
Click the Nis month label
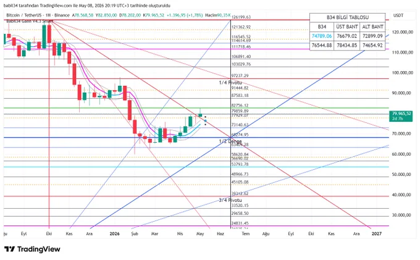180,234
